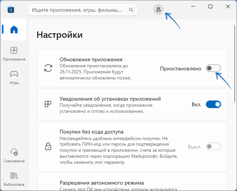The width and height of the screenshot is (237, 191).
Task: Disable Уведомления об установках приложений switch
Action: point(213,104)
